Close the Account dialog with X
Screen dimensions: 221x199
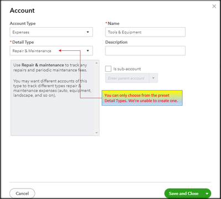pyautogui.click(x=214, y=6)
